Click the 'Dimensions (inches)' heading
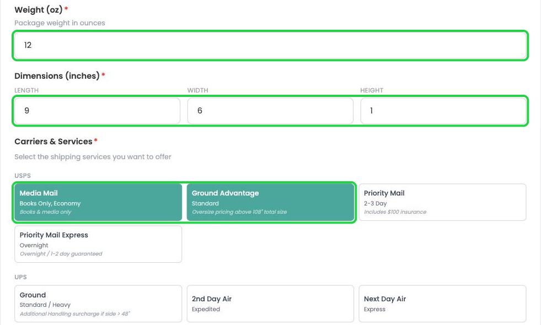Viewport: 541px width, 325px height. point(57,76)
